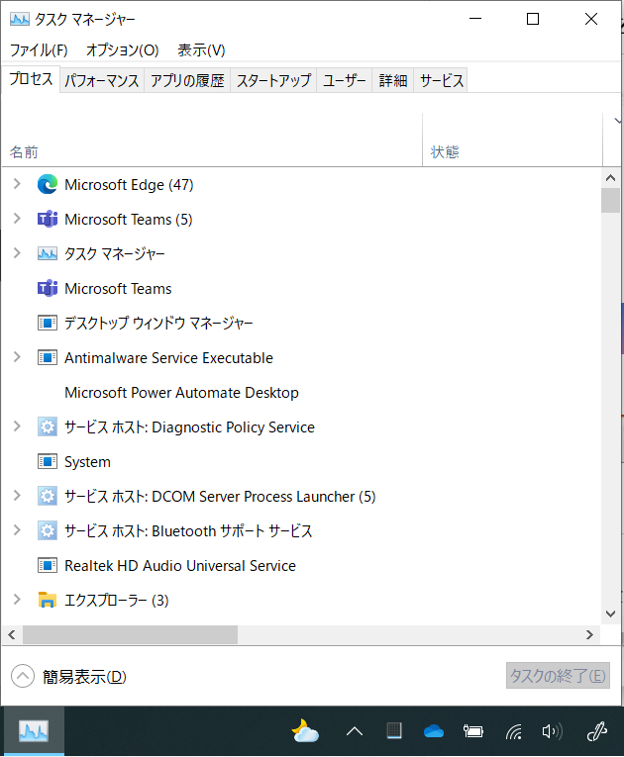
Task: Click the OneDrive cloud tray icon
Action: point(434,731)
